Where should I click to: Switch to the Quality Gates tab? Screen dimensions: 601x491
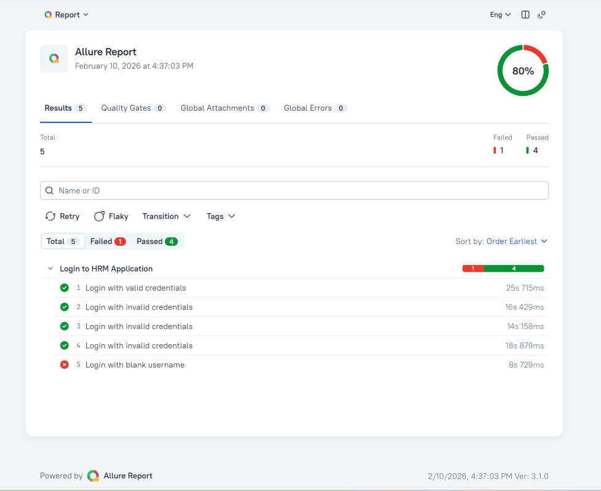133,108
